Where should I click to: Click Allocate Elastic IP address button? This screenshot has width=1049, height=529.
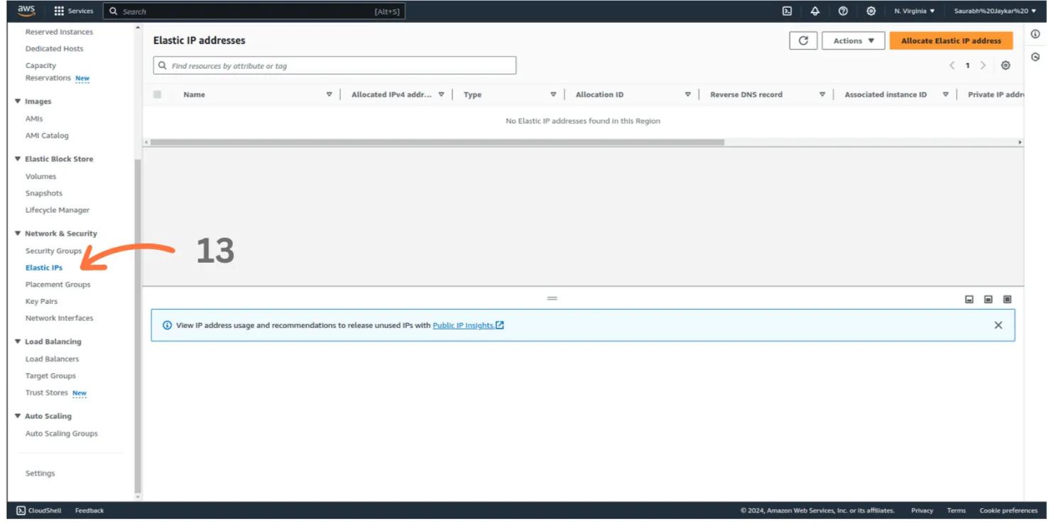tap(951, 40)
